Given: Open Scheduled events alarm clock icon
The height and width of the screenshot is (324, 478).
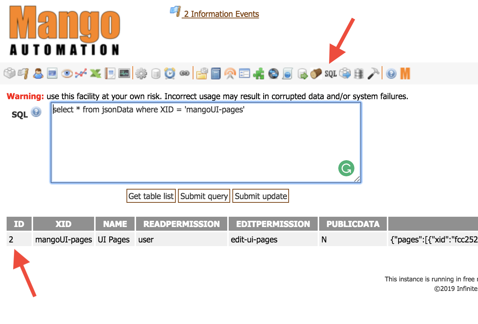Looking at the screenshot, I should click(170, 73).
